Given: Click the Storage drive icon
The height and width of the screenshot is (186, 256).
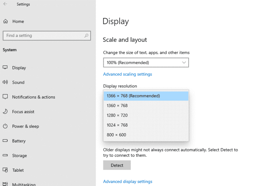Looking at the screenshot, I should 5,155.
